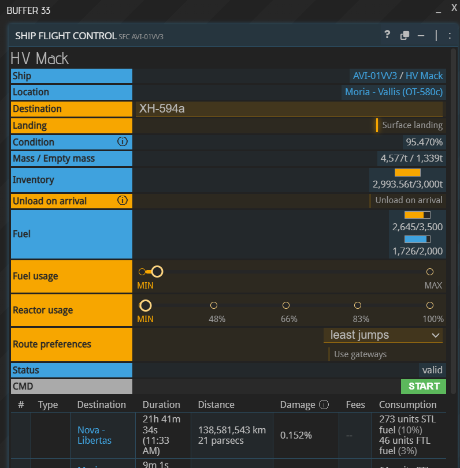Click the Damage column info icon
The width and height of the screenshot is (460, 468).
click(x=324, y=405)
